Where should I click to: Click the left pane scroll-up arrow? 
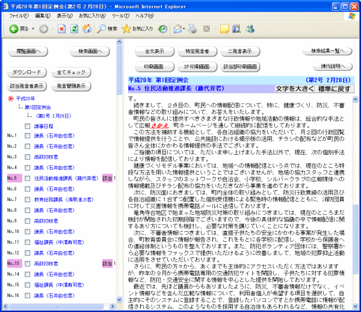(119, 42)
